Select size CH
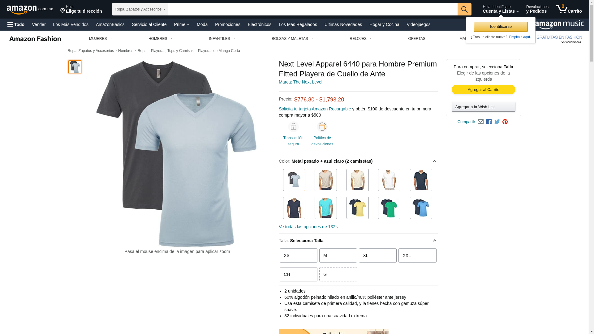The image size is (594, 334). click(298, 274)
